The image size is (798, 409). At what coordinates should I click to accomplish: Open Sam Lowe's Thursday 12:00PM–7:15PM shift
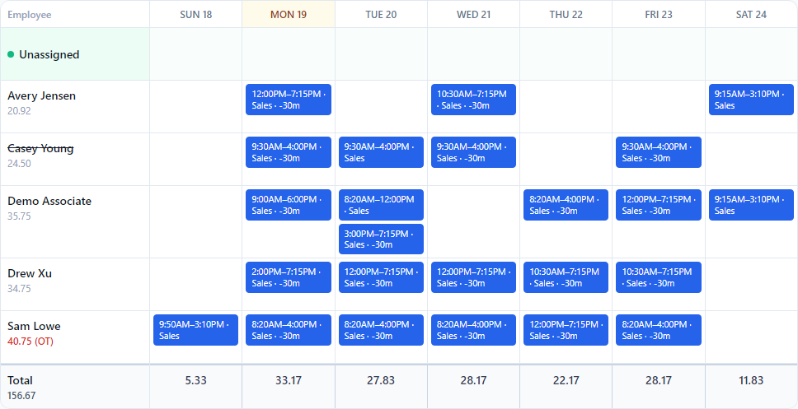[566, 330]
